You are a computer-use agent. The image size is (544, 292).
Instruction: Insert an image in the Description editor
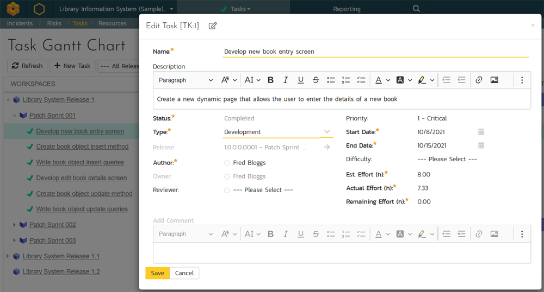pyautogui.click(x=494, y=80)
